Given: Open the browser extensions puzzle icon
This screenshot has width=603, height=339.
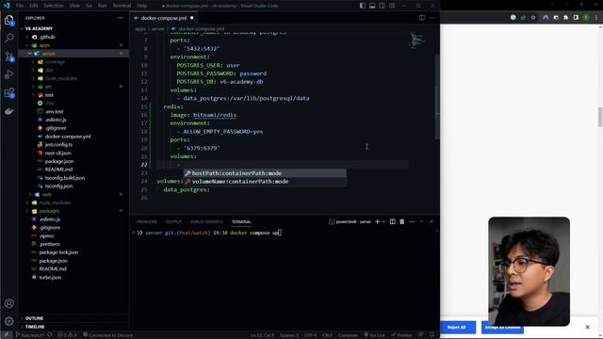Looking at the screenshot, I should click(565, 17).
